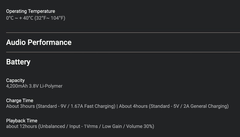Image resolution: width=240 pixels, height=137 pixels.
Task: Click the Low Gain text
Action: tap(112, 127)
